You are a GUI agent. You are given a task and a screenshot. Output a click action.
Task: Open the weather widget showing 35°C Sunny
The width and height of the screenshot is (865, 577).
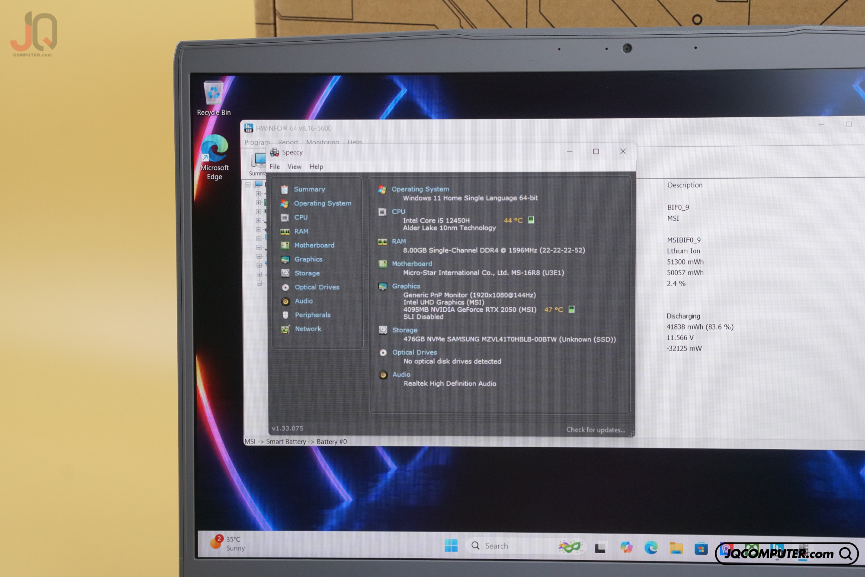228,543
